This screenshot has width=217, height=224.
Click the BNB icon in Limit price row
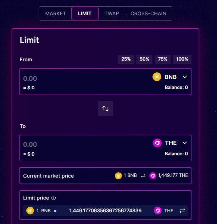click(30, 211)
